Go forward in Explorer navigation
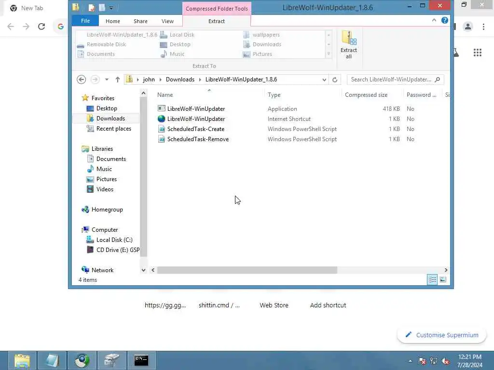This screenshot has width=494, height=370. pos(95,79)
